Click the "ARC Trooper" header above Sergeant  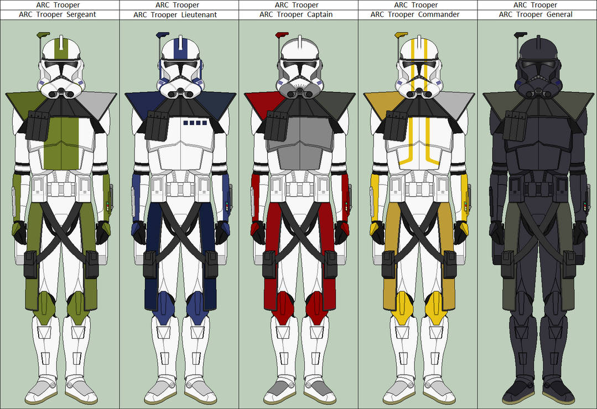(x=58, y=5)
